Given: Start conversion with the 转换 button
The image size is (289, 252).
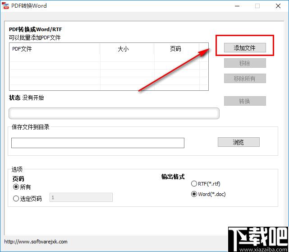Looking at the screenshot, I should click(x=245, y=101).
